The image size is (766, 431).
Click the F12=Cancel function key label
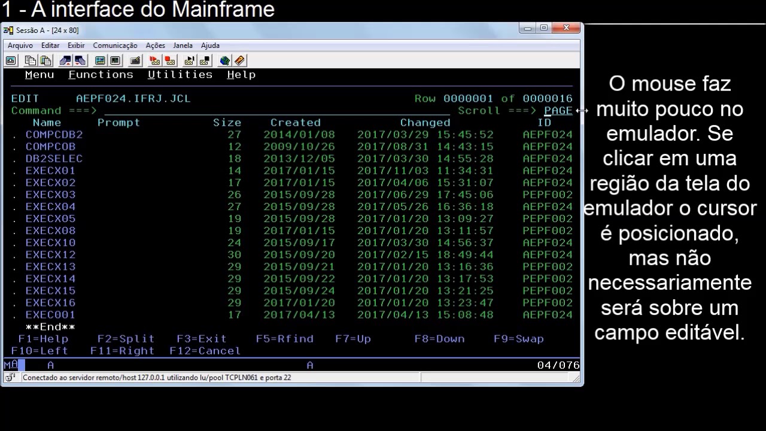click(x=205, y=351)
